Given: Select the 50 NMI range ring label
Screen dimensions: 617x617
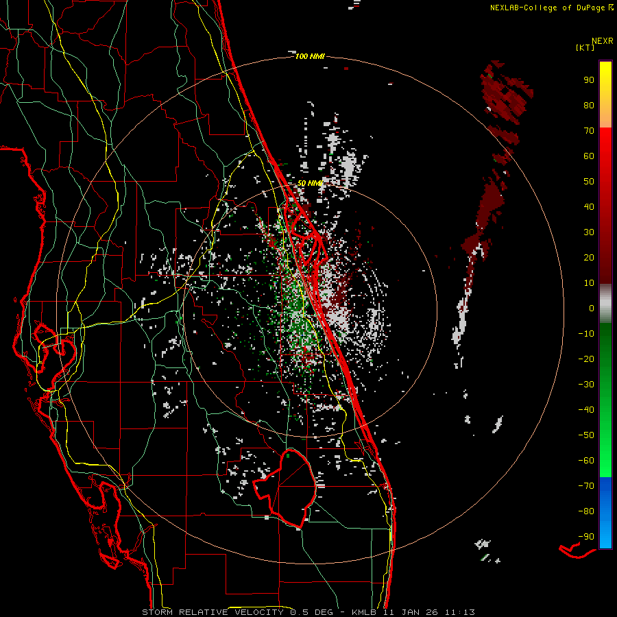Looking at the screenshot, I should [310, 183].
